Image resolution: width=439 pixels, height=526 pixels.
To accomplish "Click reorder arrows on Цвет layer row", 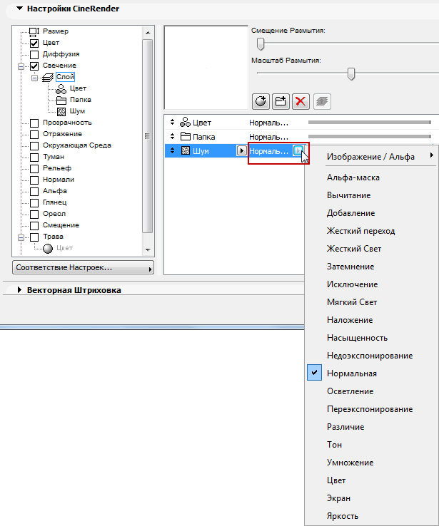I will pyautogui.click(x=172, y=122).
